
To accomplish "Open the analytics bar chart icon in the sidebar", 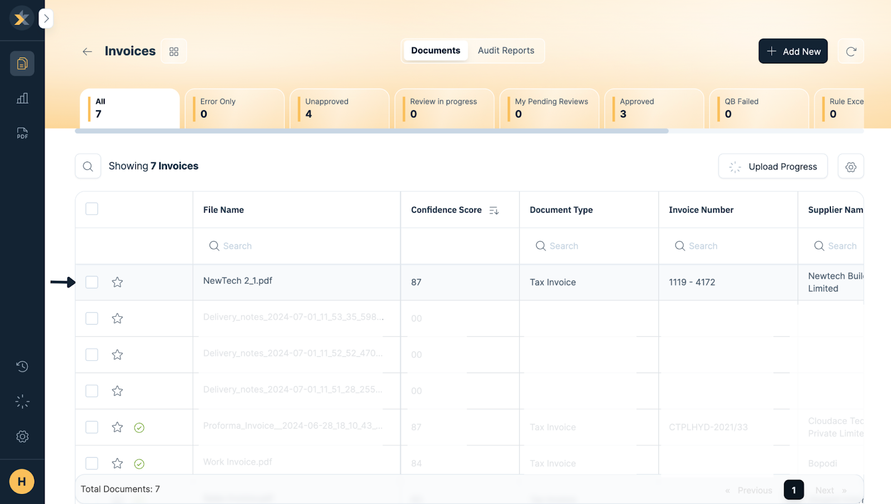I will (x=22, y=99).
